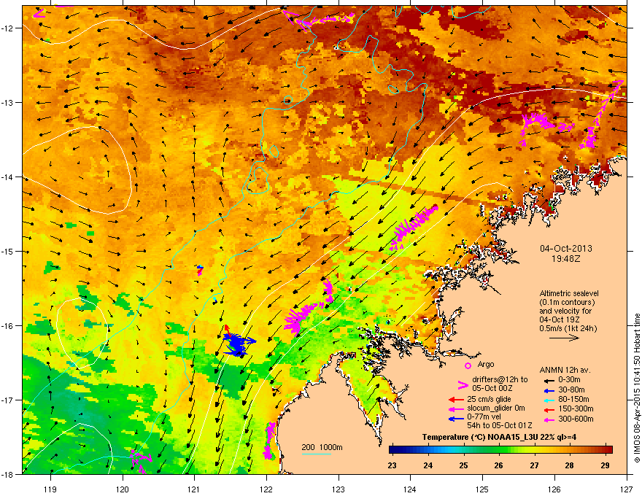Click the longitude axis label 127
Image resolution: width=642 pixels, height=496 pixels.
click(626, 489)
